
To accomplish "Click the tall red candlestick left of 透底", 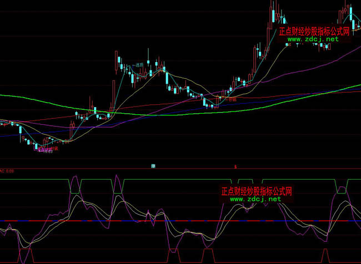I will coord(117,61).
